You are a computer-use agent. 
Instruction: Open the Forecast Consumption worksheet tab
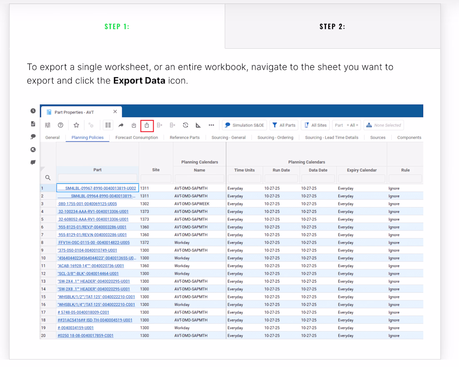137,138
